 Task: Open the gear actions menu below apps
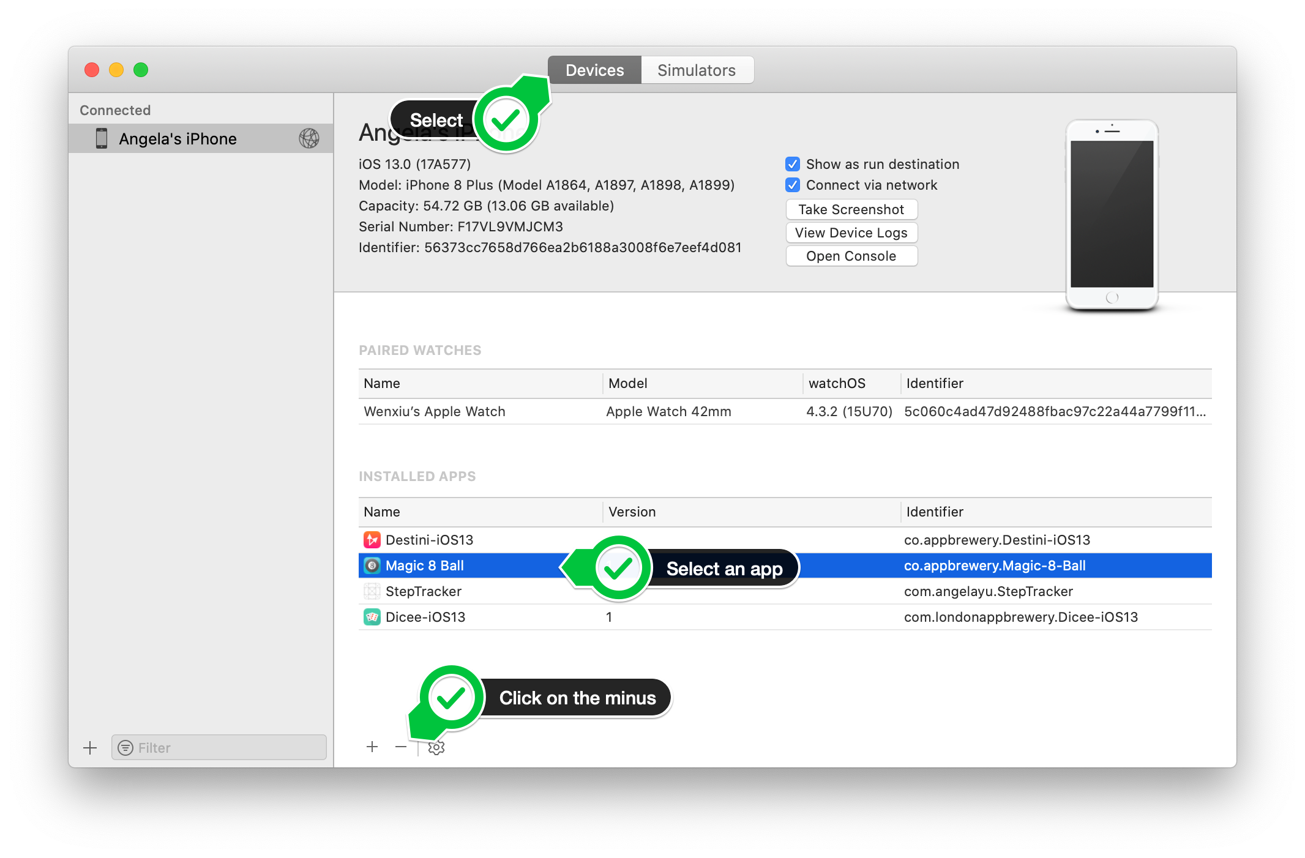436,747
